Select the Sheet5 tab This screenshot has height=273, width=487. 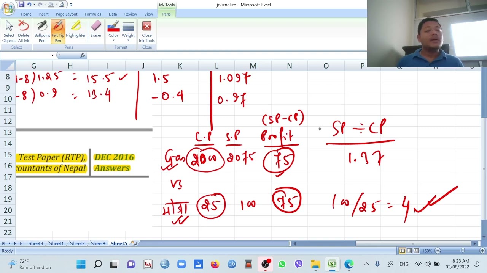119,243
